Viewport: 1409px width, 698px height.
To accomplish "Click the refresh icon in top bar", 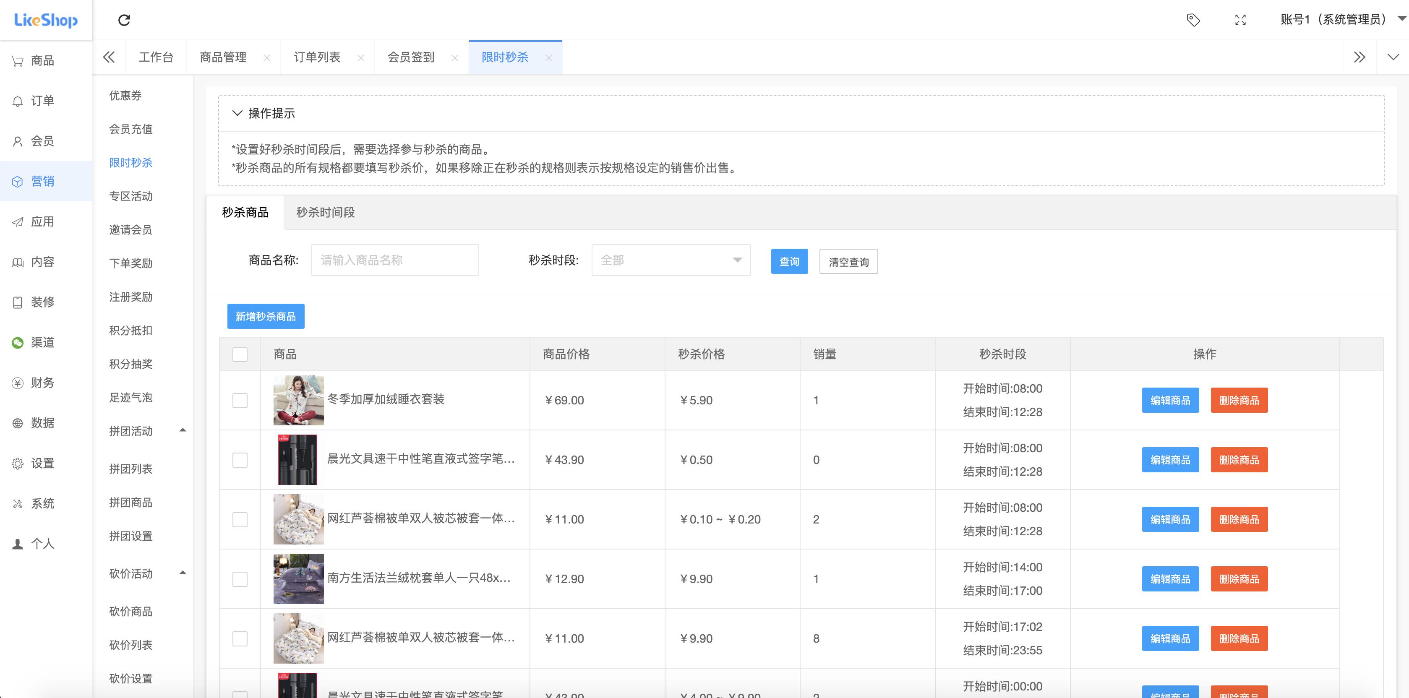I will [x=125, y=20].
